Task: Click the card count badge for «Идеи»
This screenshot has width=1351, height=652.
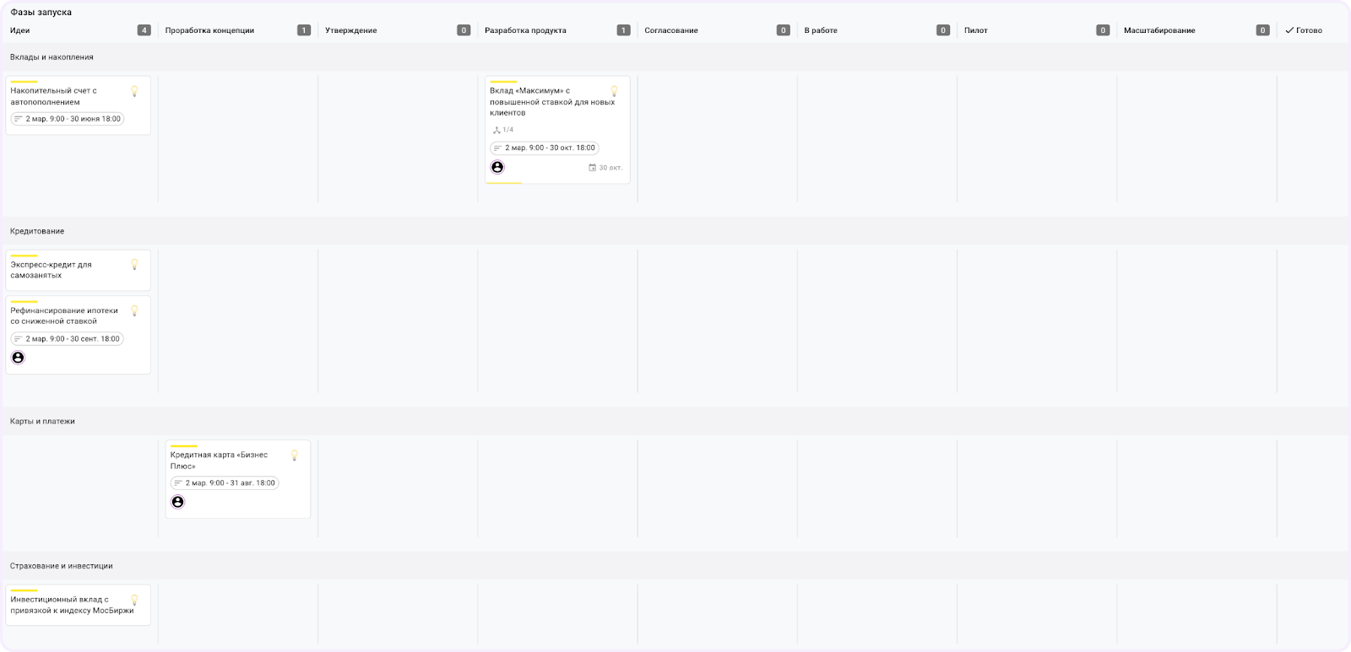Action: click(144, 30)
